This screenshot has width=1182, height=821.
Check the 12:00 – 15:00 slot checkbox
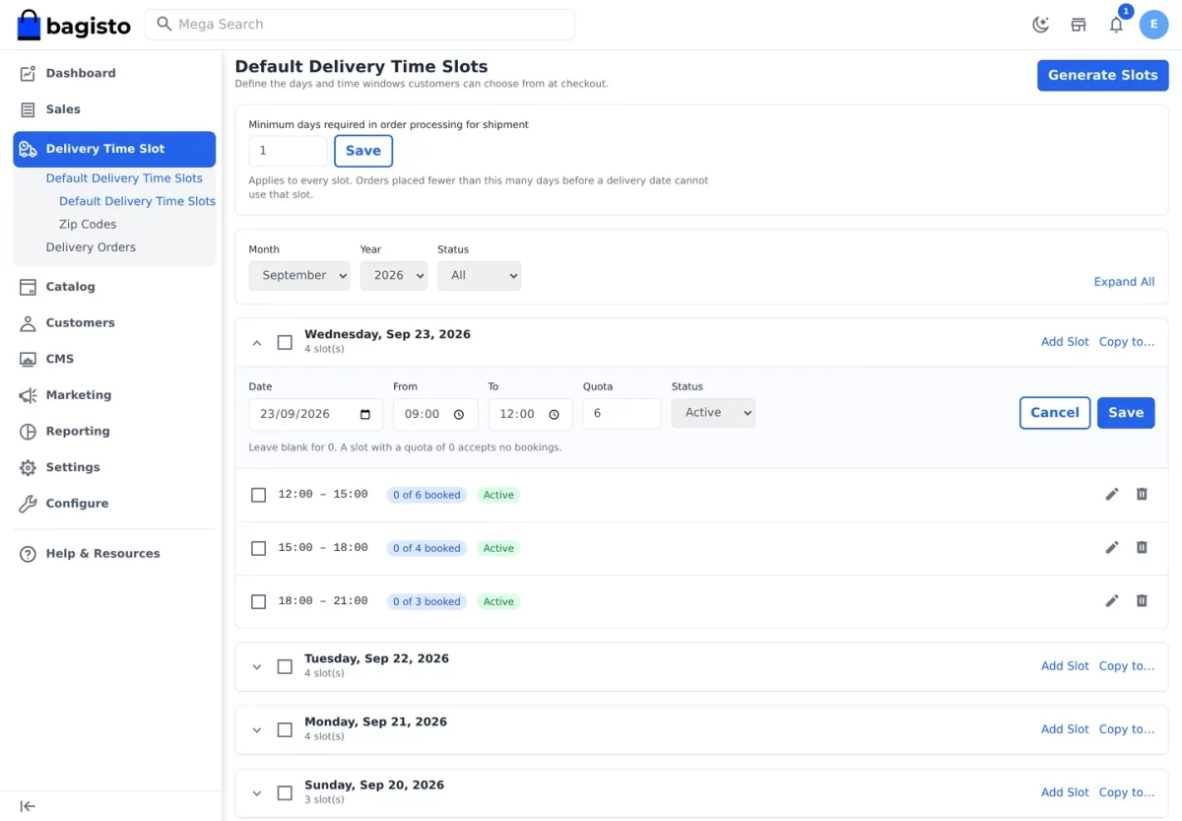tap(258, 495)
